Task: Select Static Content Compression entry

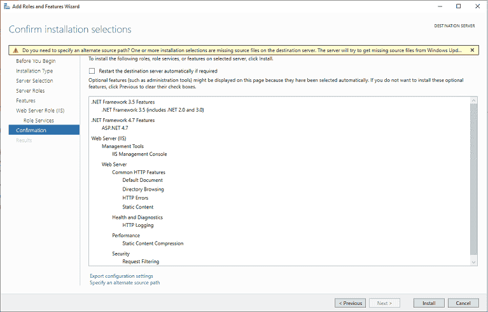Action: click(x=153, y=243)
